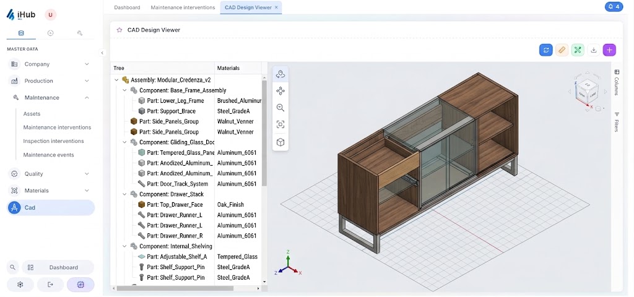Screen dimensions: 634x297
Task: Expand the Company menu
Action: (51, 64)
